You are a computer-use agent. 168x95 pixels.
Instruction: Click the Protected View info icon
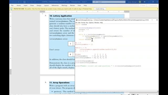tap(11, 9)
